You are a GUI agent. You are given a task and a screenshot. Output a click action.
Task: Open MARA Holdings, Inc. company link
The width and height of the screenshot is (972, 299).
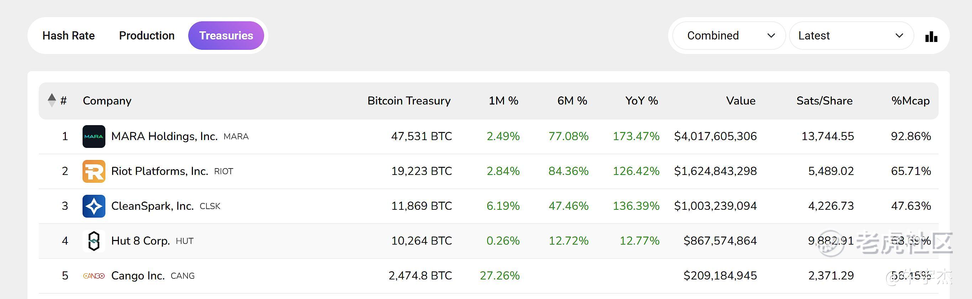[x=164, y=136]
